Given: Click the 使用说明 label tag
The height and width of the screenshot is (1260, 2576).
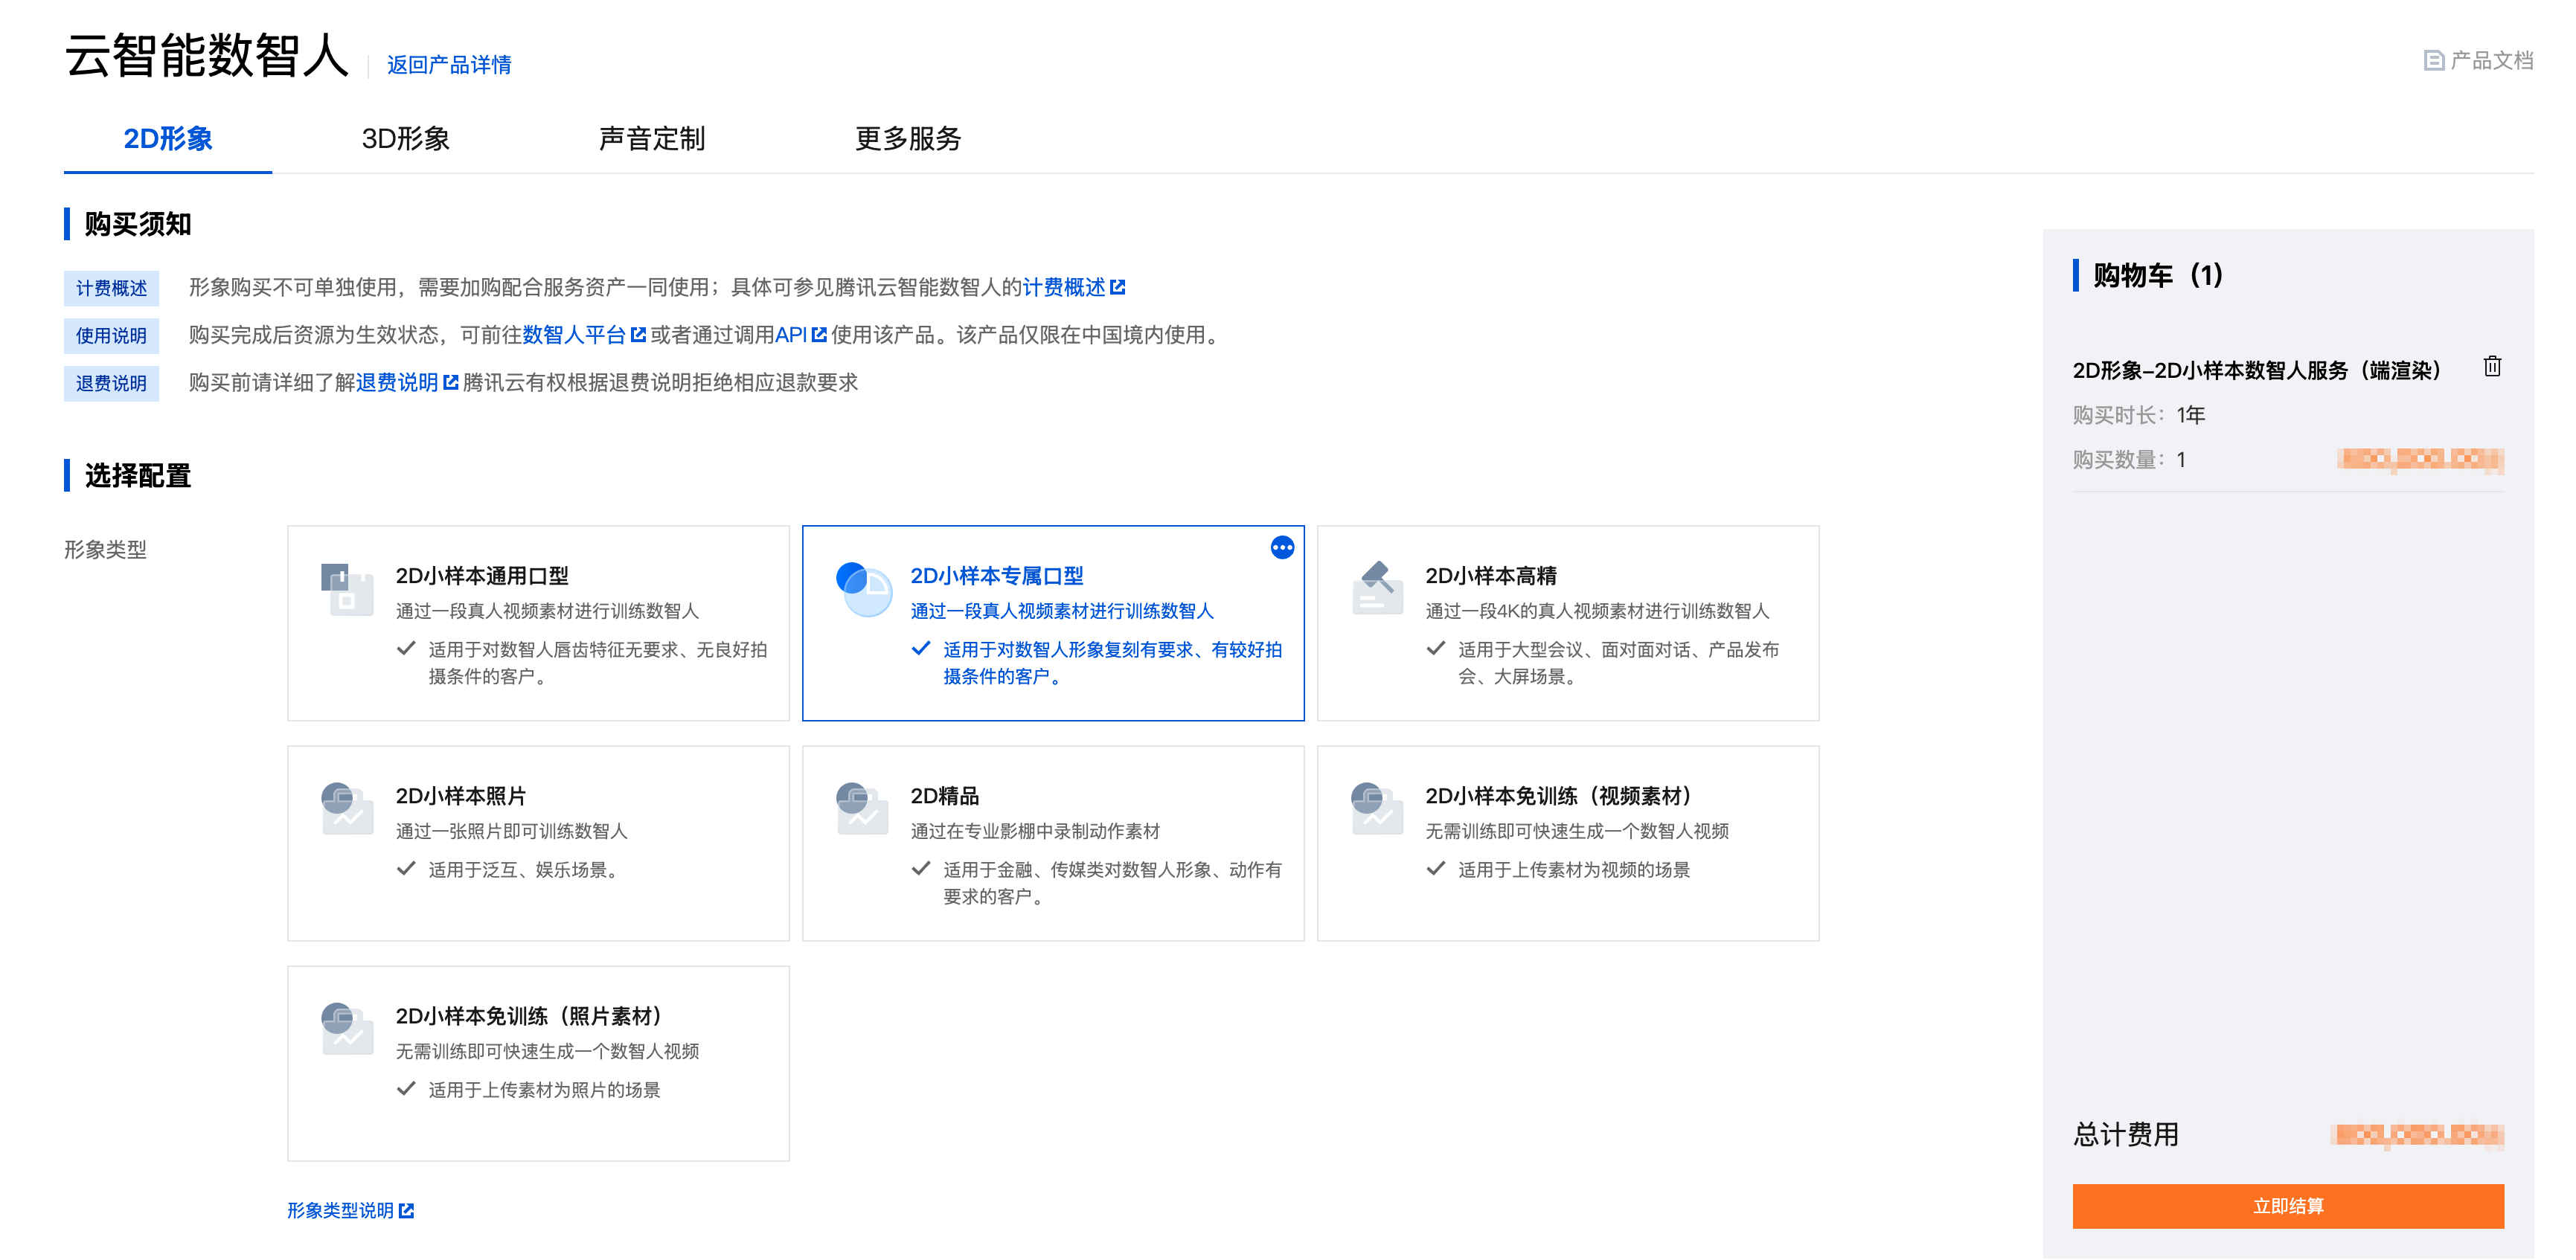Looking at the screenshot, I should click(x=111, y=336).
